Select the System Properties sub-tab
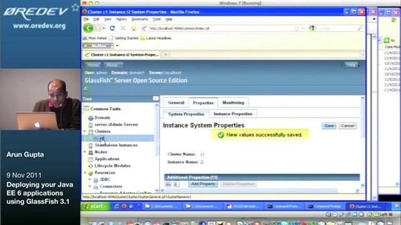This screenshot has width=401, height=225. (186, 114)
